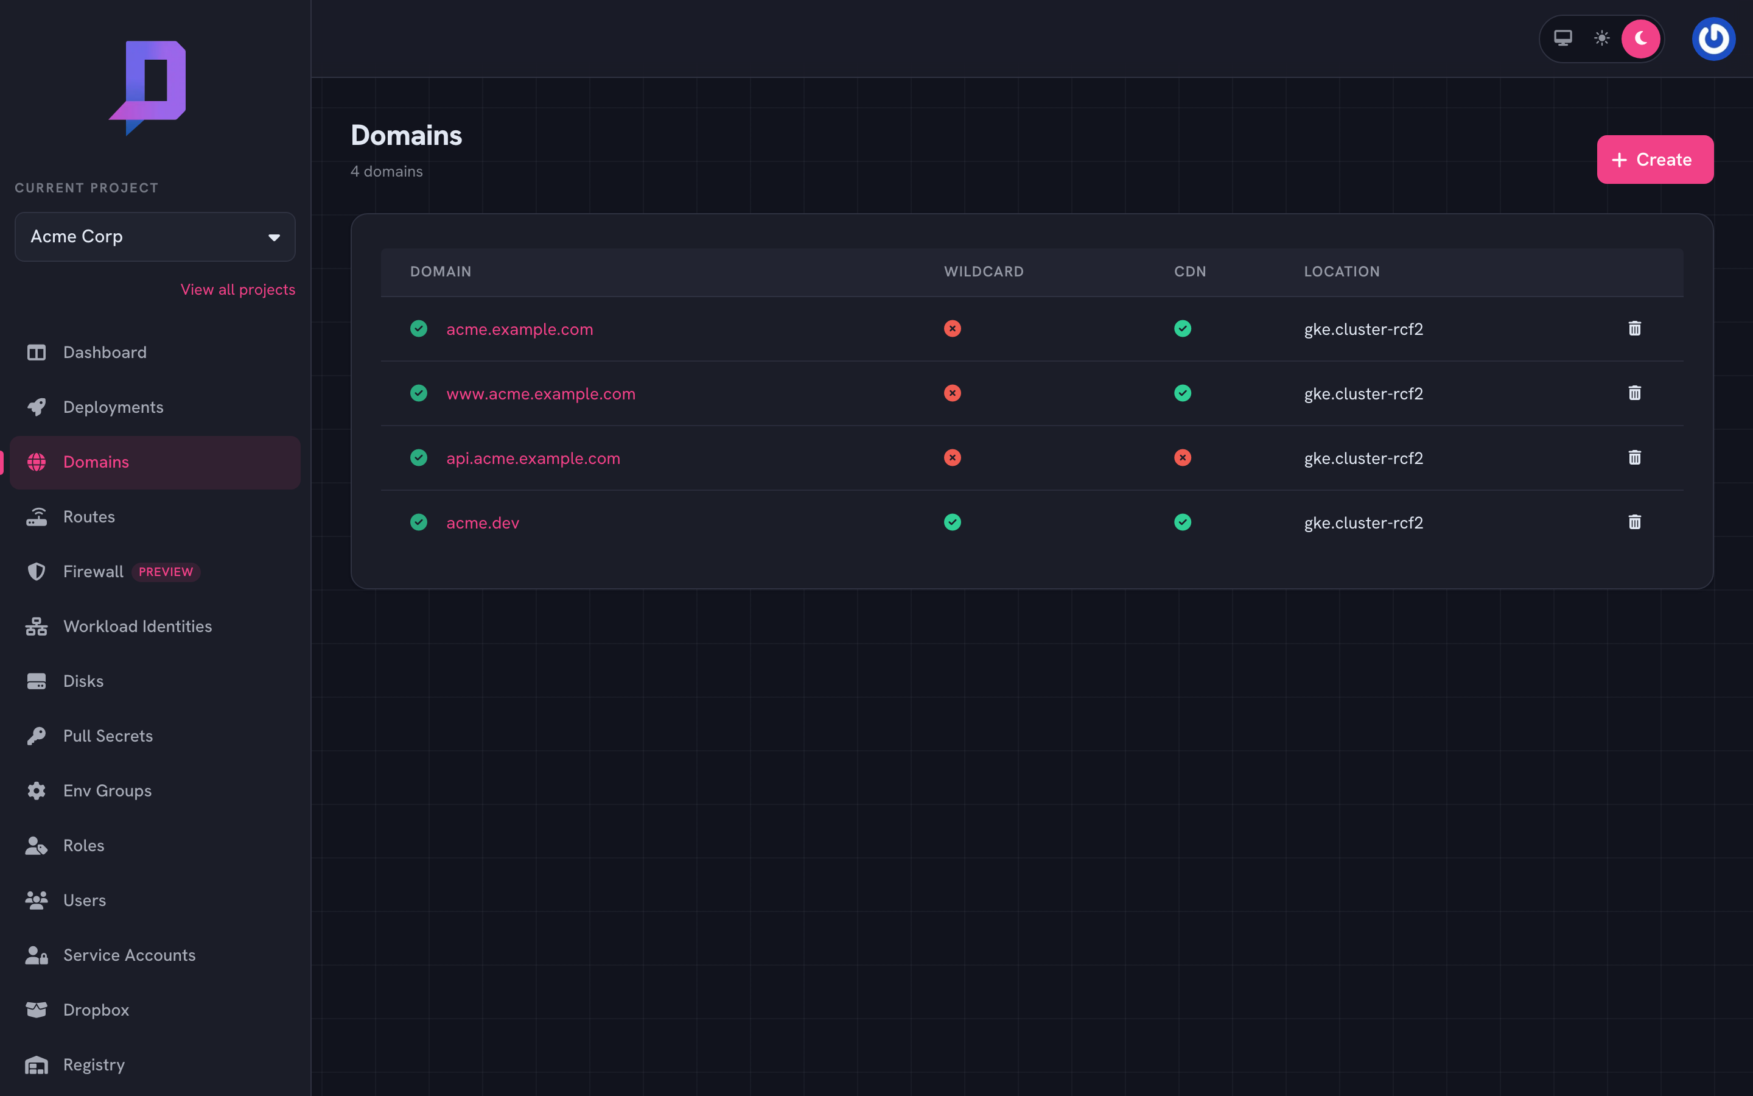Click the wildcard check icon for acme.dev
1753x1096 pixels.
click(x=953, y=522)
